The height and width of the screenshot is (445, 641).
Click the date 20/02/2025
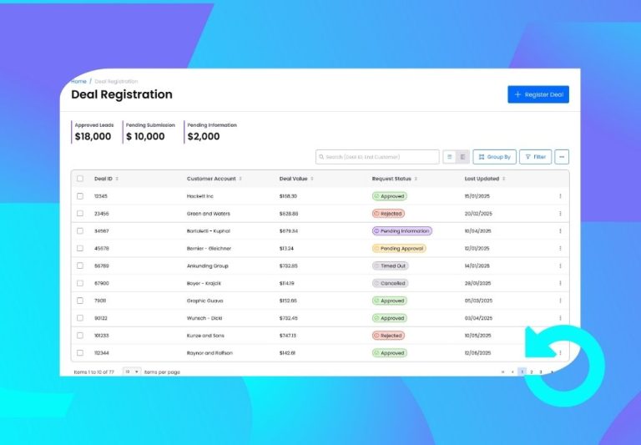[x=478, y=214]
